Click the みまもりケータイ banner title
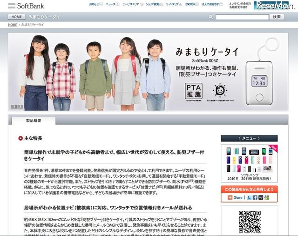This screenshot has width=298, height=236. coord(207,52)
